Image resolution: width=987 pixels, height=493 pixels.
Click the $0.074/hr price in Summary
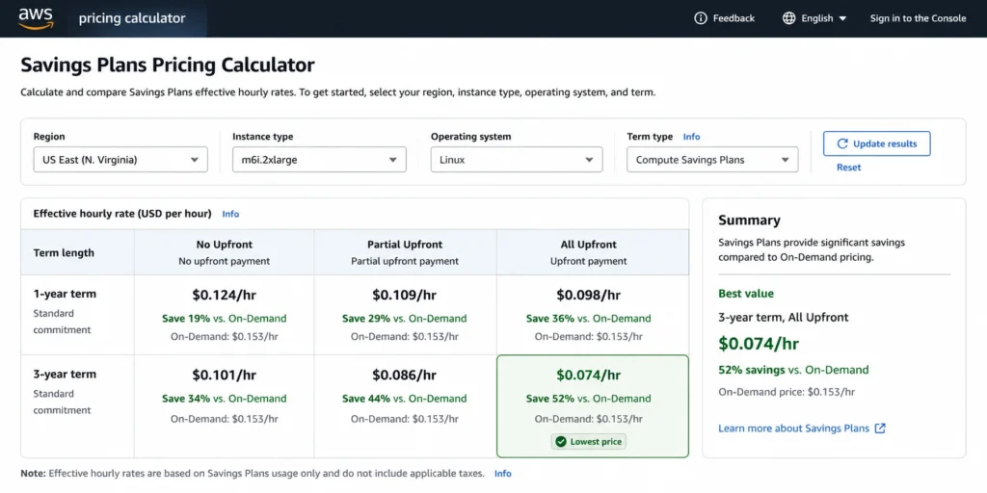[x=759, y=344]
